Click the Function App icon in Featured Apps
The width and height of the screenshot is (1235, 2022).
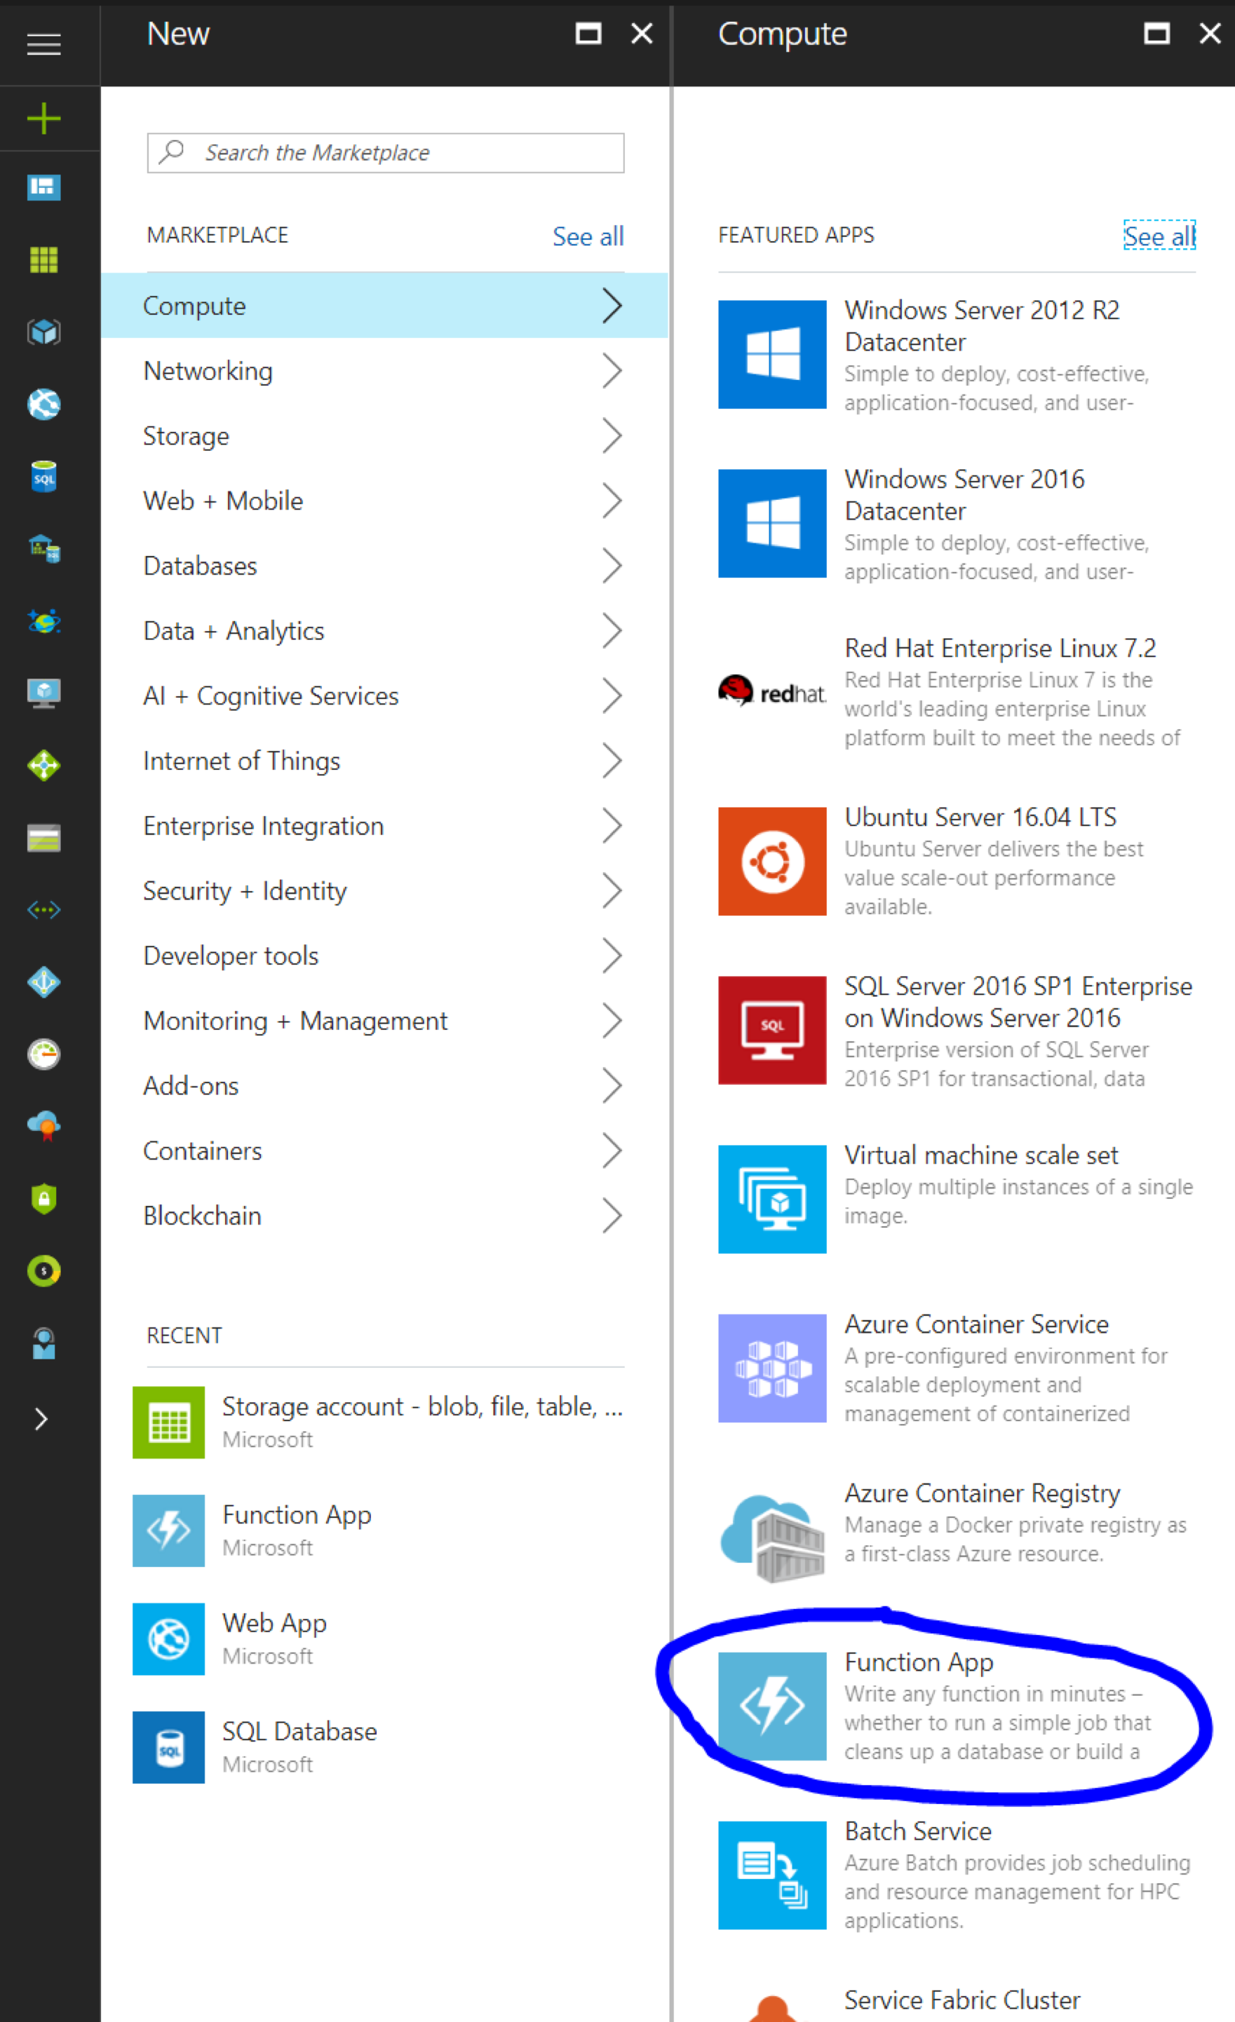point(772,1707)
